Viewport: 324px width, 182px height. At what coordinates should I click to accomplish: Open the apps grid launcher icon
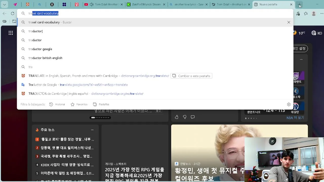[x=11, y=33]
